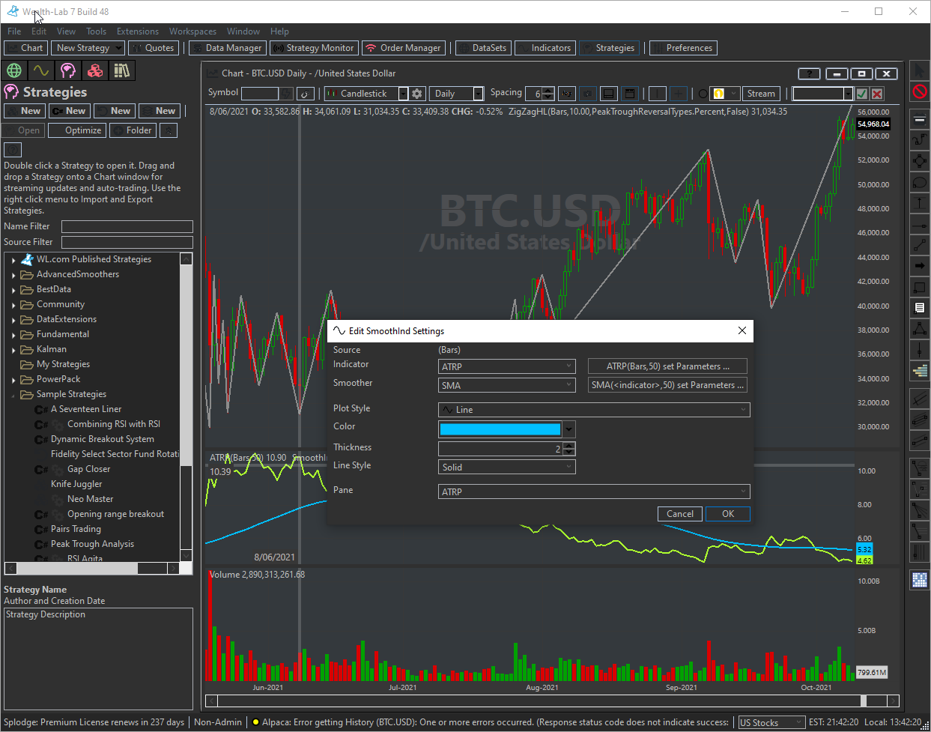931x732 pixels.
Task: Open the Extensions menu
Action: click(138, 31)
